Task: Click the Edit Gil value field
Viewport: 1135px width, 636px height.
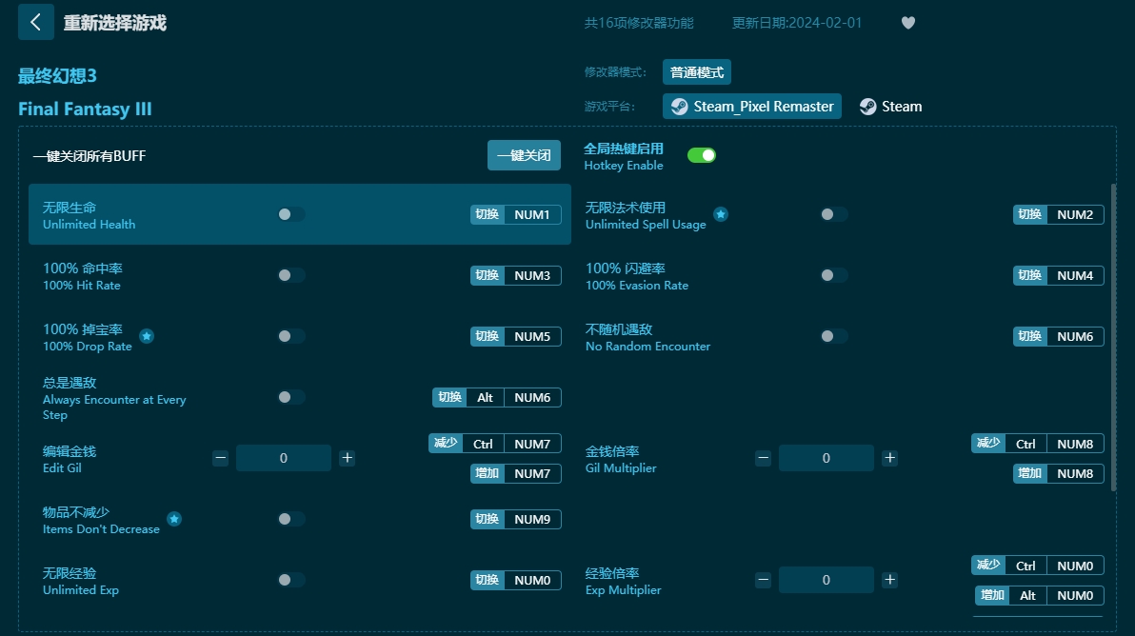Action: pos(284,458)
